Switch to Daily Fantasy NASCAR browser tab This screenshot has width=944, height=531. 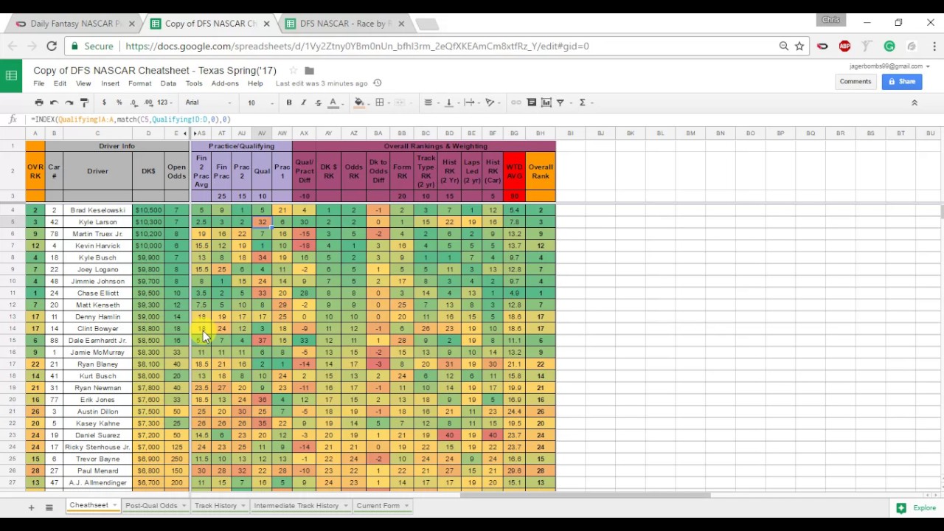[76, 24]
